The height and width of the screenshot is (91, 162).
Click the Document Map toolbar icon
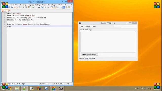click(x=69, y=7)
